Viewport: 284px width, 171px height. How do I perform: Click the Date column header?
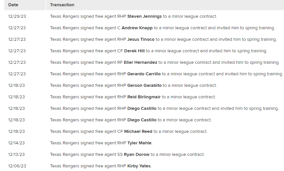pyautogui.click(x=13, y=5)
